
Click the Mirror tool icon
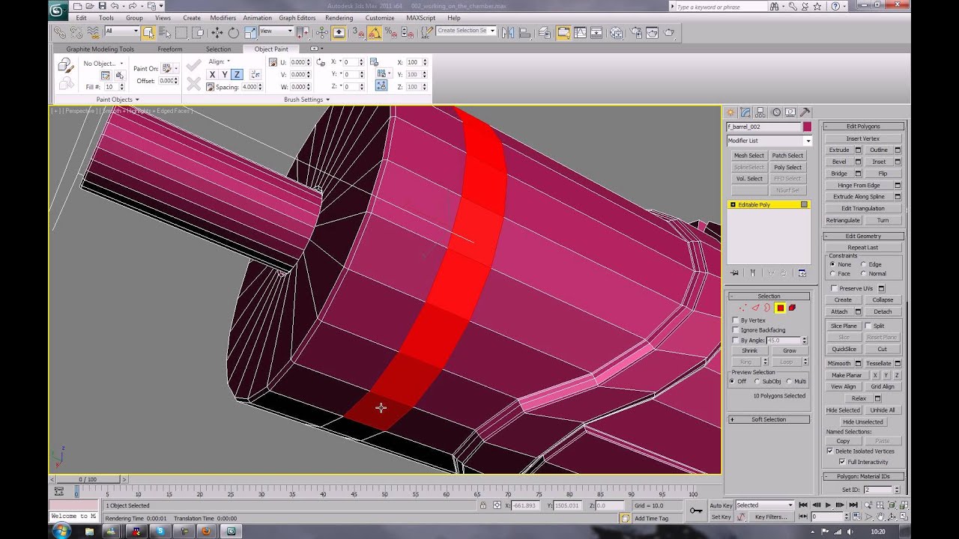pyautogui.click(x=508, y=32)
